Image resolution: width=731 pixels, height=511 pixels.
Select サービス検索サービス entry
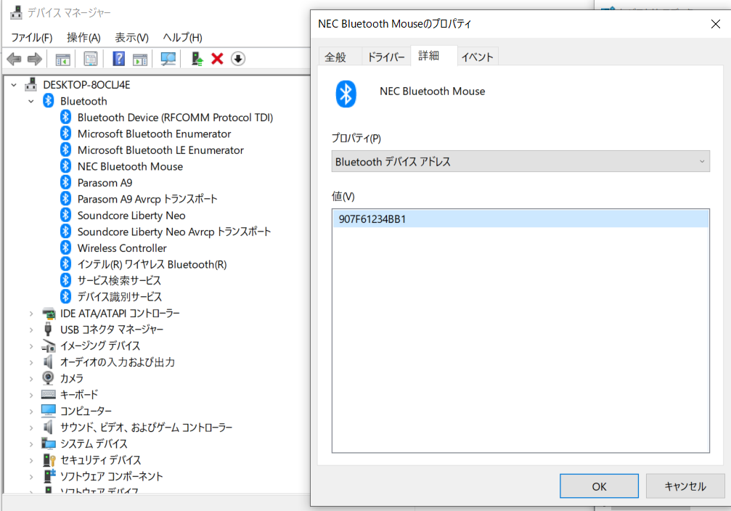[x=119, y=280]
